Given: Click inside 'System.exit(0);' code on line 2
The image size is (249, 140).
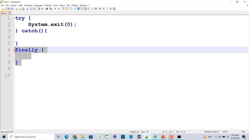Looking at the screenshot, I should (52, 24).
